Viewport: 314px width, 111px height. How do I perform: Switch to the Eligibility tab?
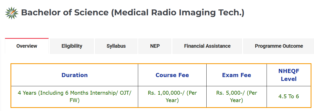point(72,46)
